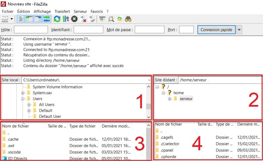Viewport: 263px width, 161px height.
Task: Expand the System.sav folder in local tree
Action: tap(23, 93)
